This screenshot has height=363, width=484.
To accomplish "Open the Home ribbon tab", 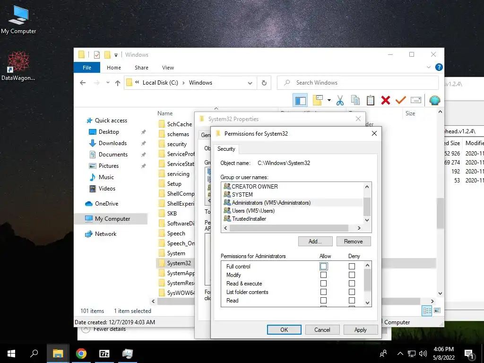I will [x=114, y=67].
